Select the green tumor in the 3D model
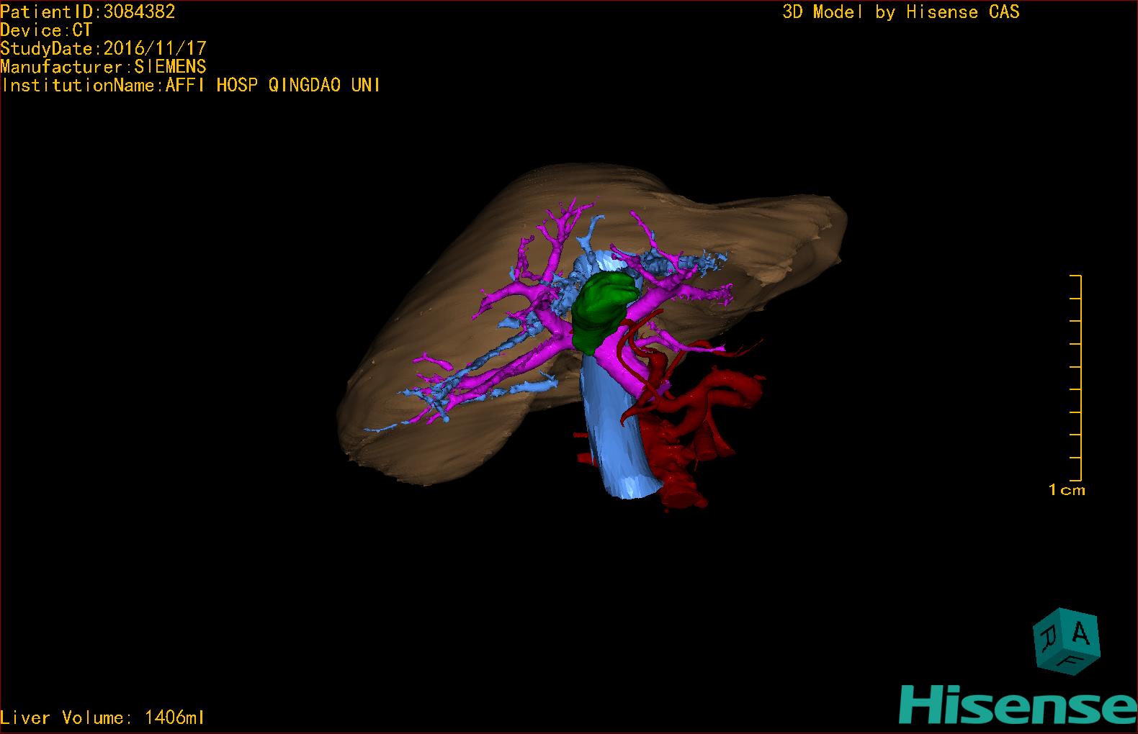Screen dimensions: 1138x734 604,312
